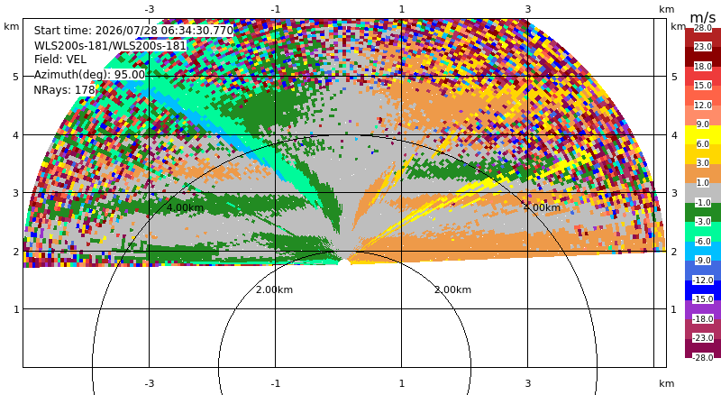The image size is (721, 395).
Task: Click the left 2.00km range ring label
Action: click(x=274, y=289)
